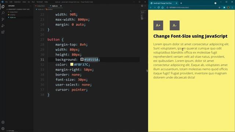This screenshot has height=132, width=235.
Task: Close the JavaScript Change Font Size browser tab
Action: pos(176,3)
